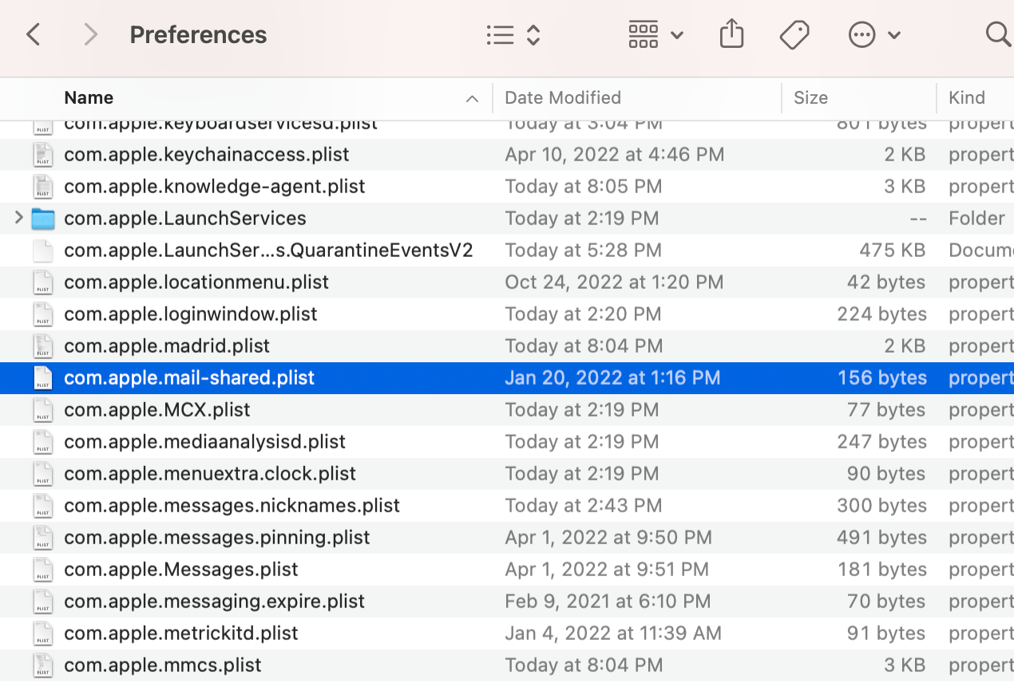Image resolution: width=1014 pixels, height=683 pixels.
Task: Open the More actions ellipsis menu
Action: [874, 35]
